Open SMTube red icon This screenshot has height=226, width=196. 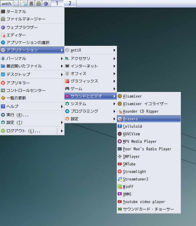tap(120, 164)
